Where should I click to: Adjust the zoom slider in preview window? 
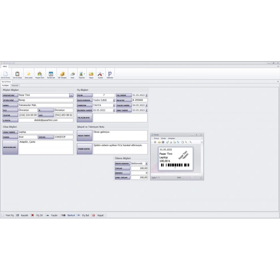point(192,178)
